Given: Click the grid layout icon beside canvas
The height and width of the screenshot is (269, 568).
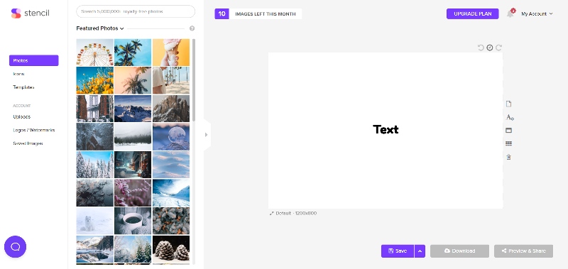Looking at the screenshot, I should (508, 143).
